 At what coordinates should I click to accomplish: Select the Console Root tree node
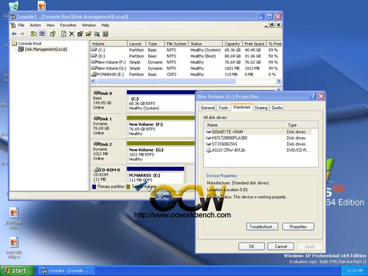tap(30, 44)
